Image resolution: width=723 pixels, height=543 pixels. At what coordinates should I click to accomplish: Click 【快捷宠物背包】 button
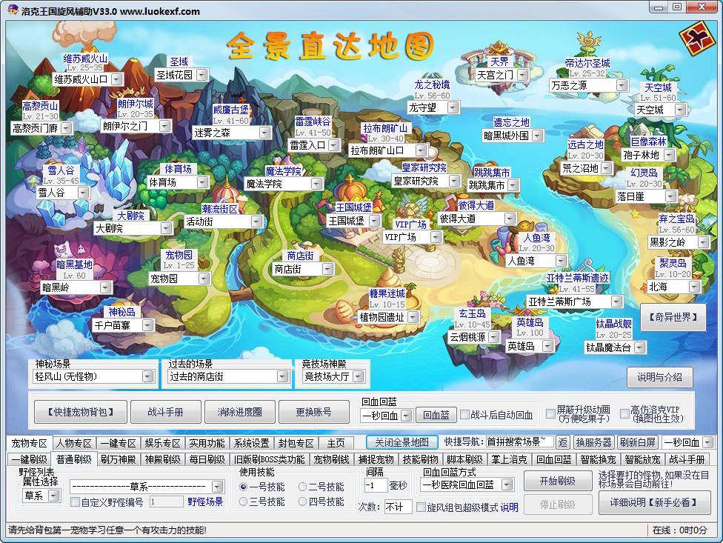(81, 412)
